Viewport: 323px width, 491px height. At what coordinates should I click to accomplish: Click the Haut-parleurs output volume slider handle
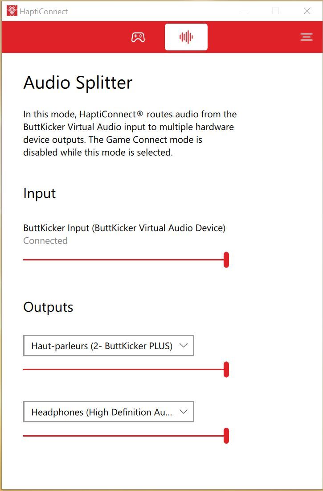pos(226,369)
